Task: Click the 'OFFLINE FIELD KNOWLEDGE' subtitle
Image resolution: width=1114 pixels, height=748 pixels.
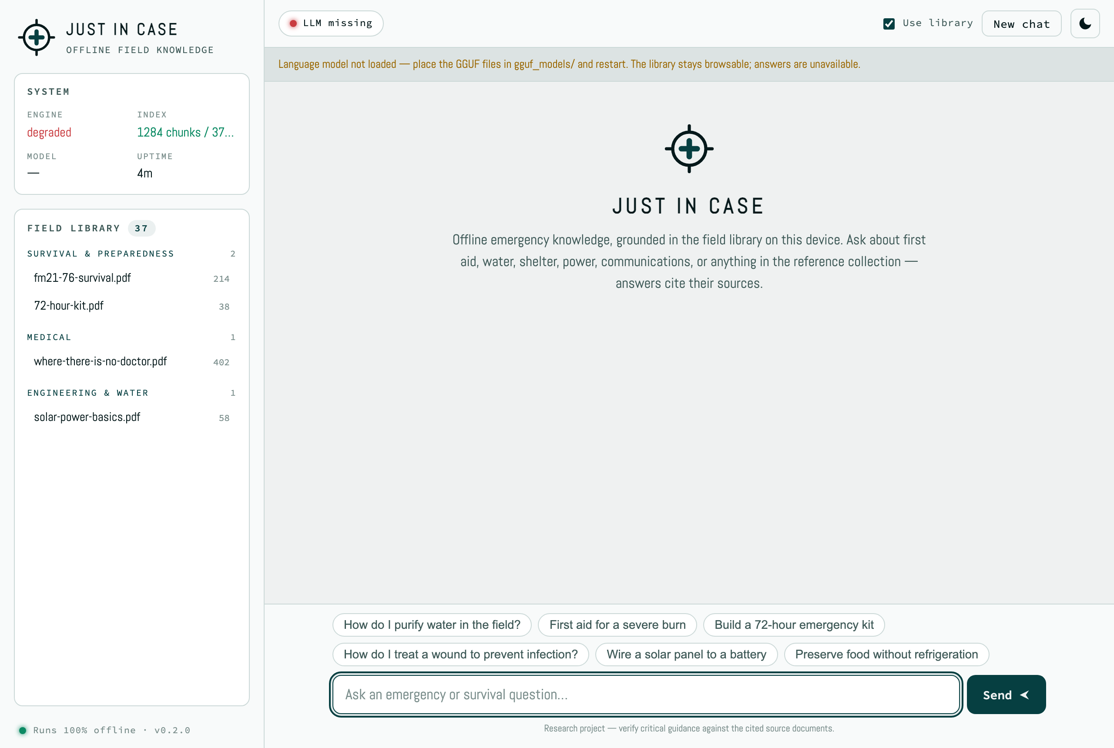Action: point(140,50)
